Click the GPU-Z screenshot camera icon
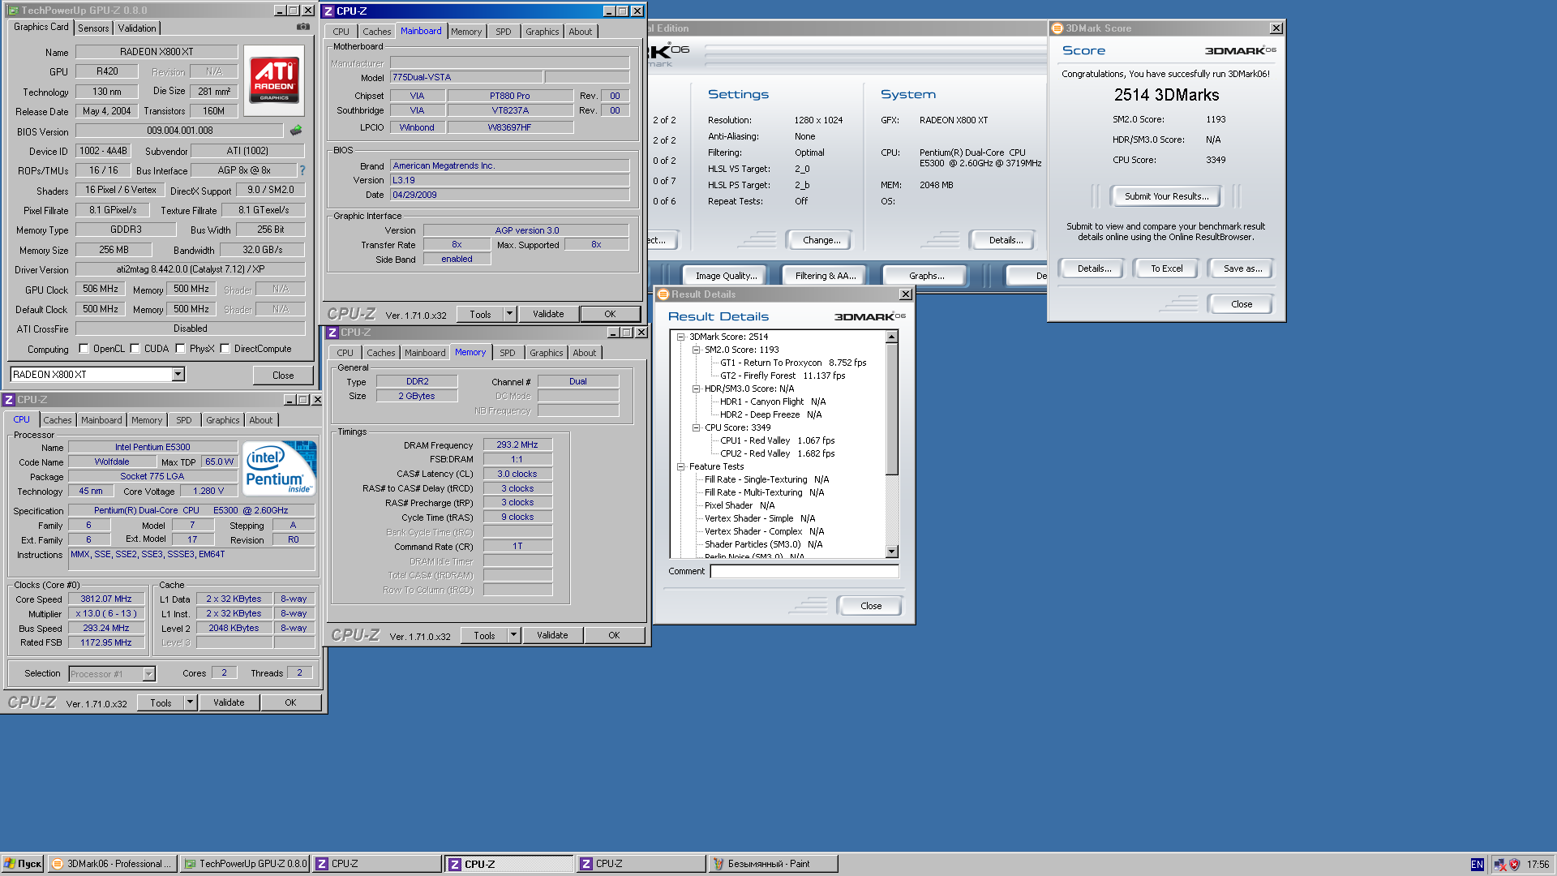This screenshot has width=1557, height=876. (x=303, y=27)
